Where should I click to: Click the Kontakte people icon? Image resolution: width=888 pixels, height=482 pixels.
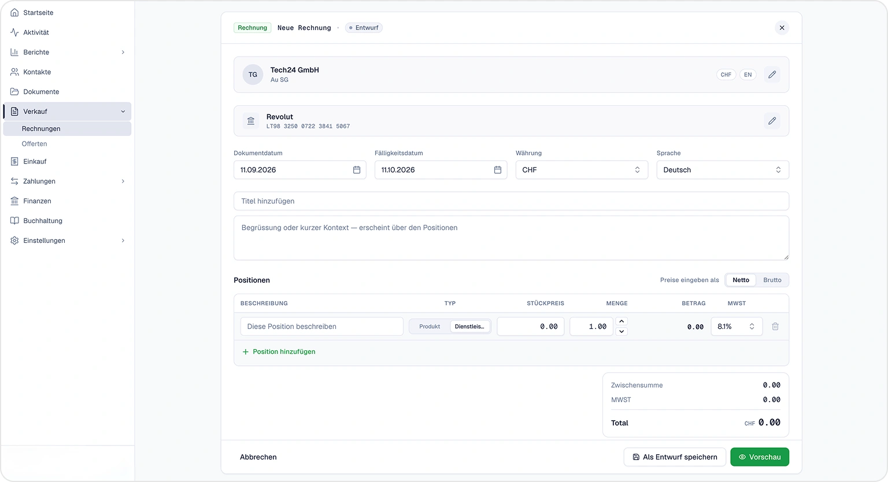[x=14, y=72]
